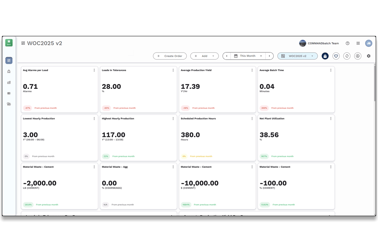Toggle the dashboard lock icon
Screen dimensions: 378x252
click(325, 56)
